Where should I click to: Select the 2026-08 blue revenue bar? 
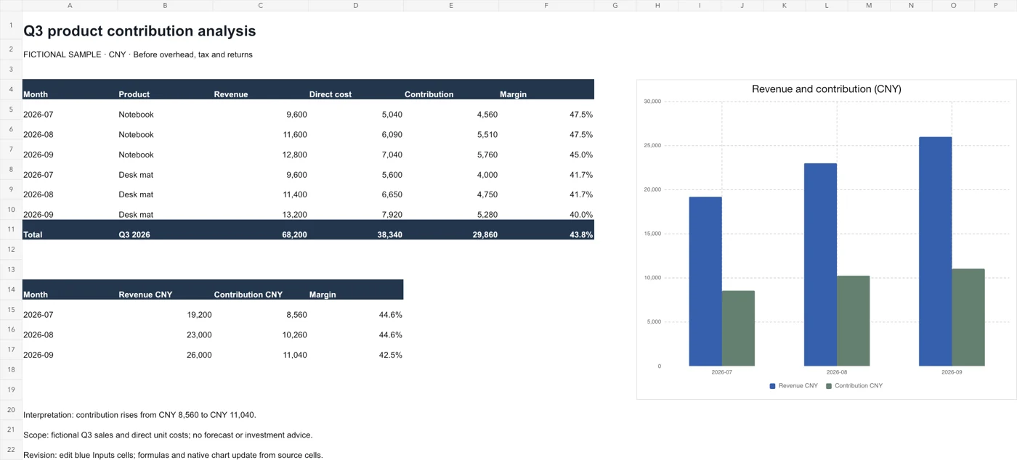coord(820,265)
